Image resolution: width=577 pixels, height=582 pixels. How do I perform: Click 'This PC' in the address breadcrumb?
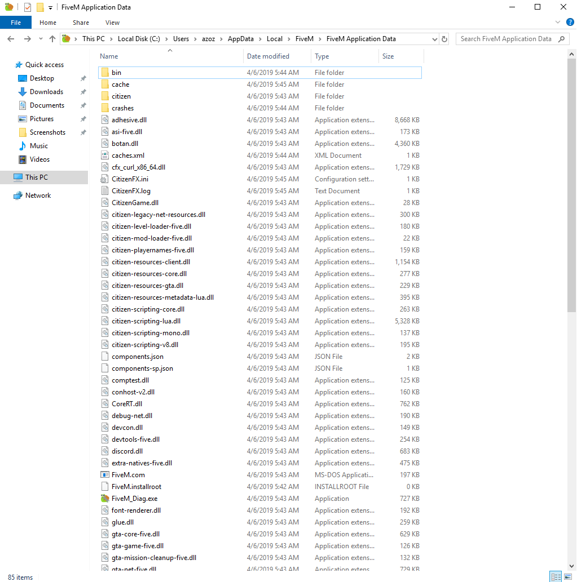point(93,39)
